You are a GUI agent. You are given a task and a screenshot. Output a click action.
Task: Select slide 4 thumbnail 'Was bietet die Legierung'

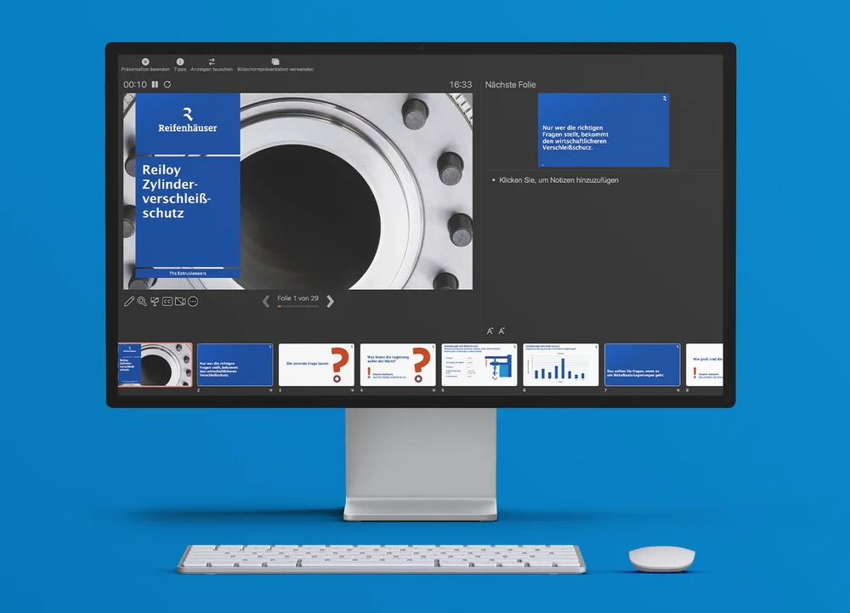coord(398,365)
